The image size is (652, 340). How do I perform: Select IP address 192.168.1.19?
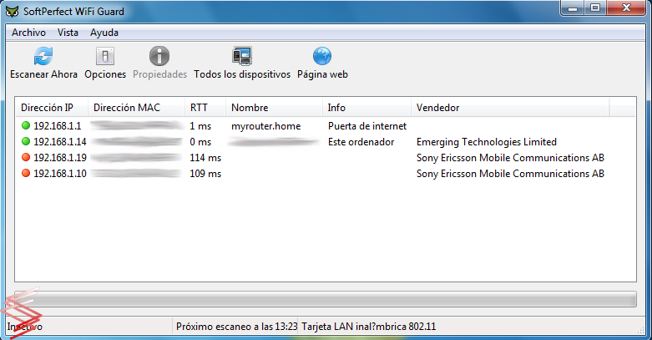point(60,158)
